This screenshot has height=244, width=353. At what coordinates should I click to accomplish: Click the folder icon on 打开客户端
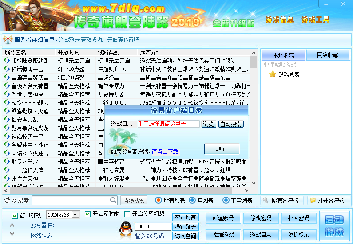point(313,200)
